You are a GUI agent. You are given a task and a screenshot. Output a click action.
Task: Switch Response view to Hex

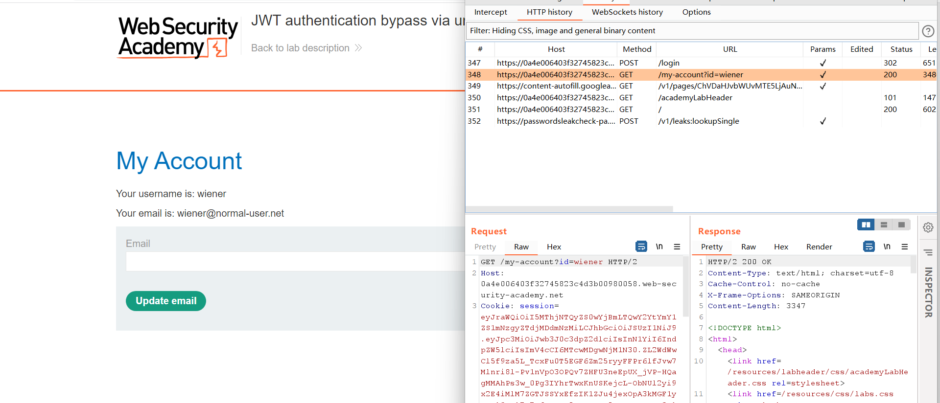(781, 247)
